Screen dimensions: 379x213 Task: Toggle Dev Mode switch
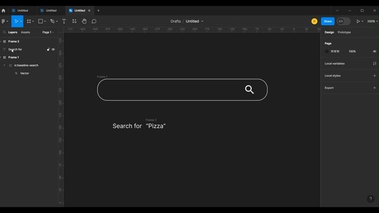(343, 21)
